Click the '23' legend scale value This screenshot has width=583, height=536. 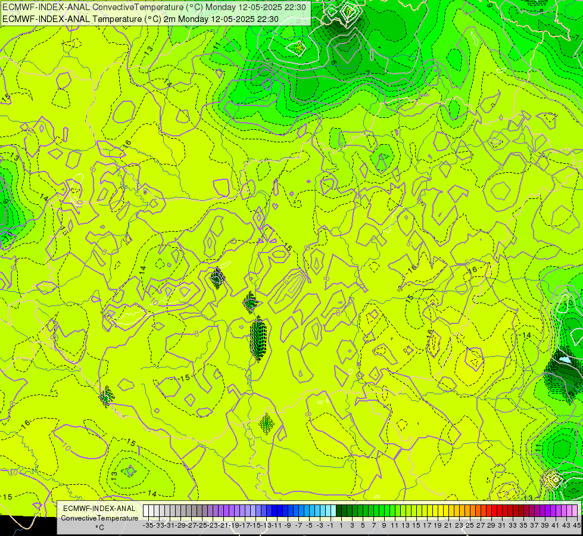coord(459,525)
